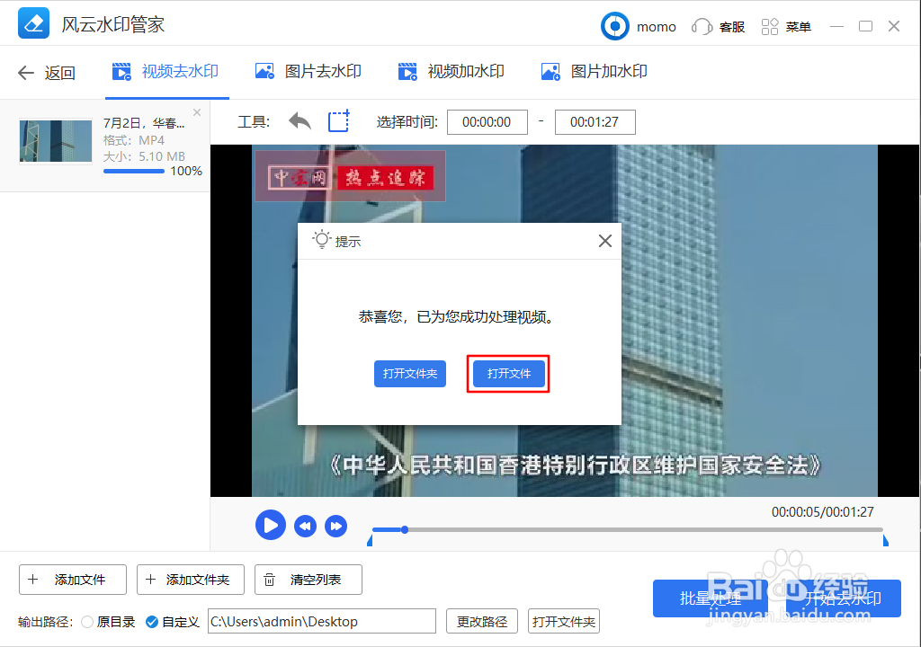Open the 菜单 grid icon at top right

point(770,26)
